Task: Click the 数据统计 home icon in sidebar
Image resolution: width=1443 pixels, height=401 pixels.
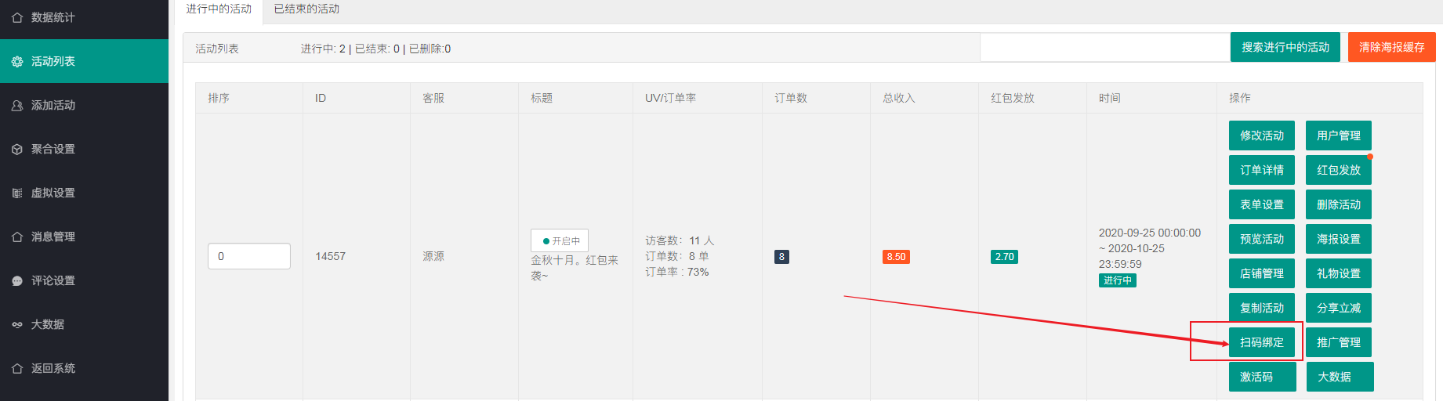Action: tap(17, 17)
